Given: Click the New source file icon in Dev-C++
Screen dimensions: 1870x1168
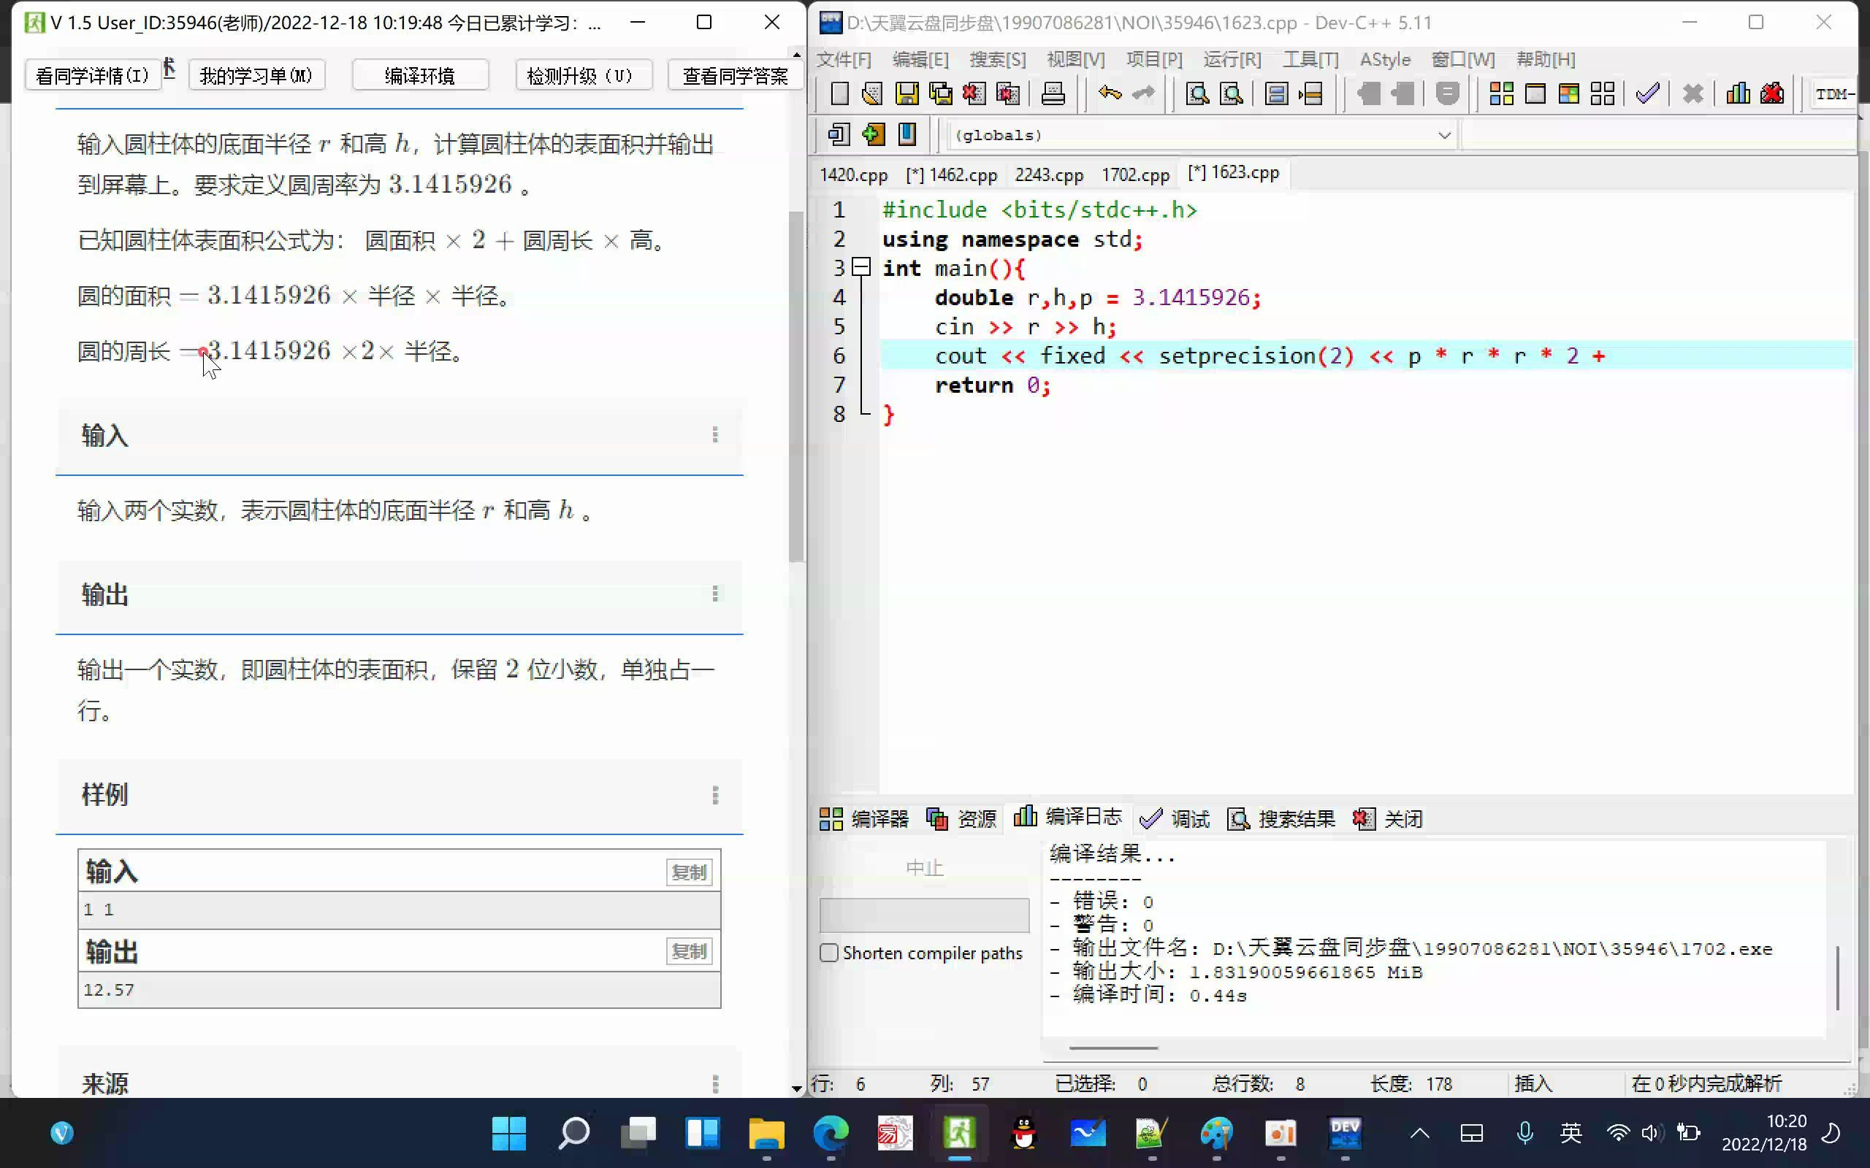Looking at the screenshot, I should tap(839, 94).
